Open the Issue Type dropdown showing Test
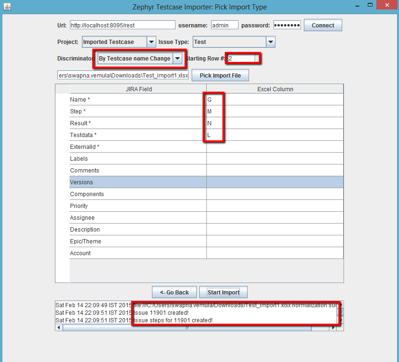 coord(234,42)
